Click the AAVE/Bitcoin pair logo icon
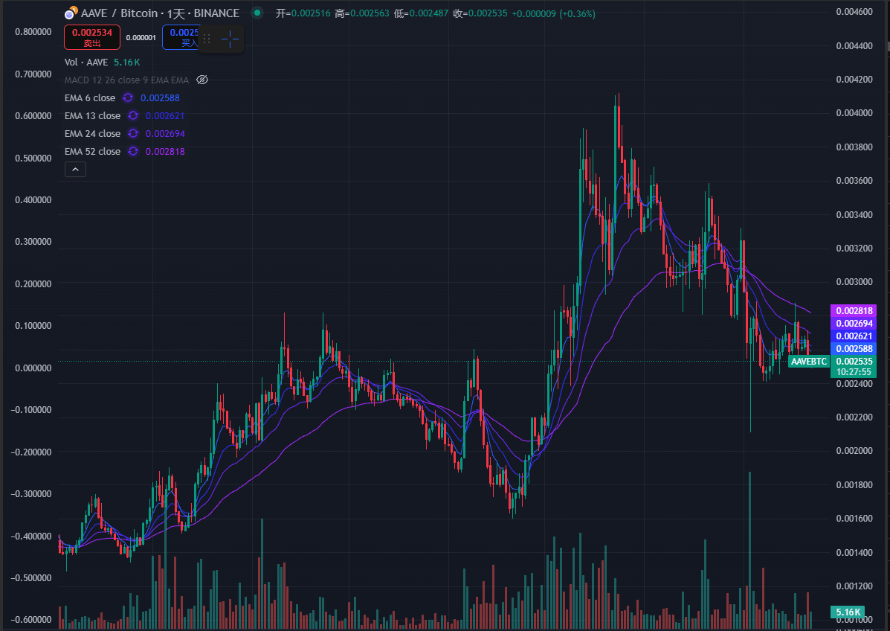The height and width of the screenshot is (631, 890). point(71,13)
